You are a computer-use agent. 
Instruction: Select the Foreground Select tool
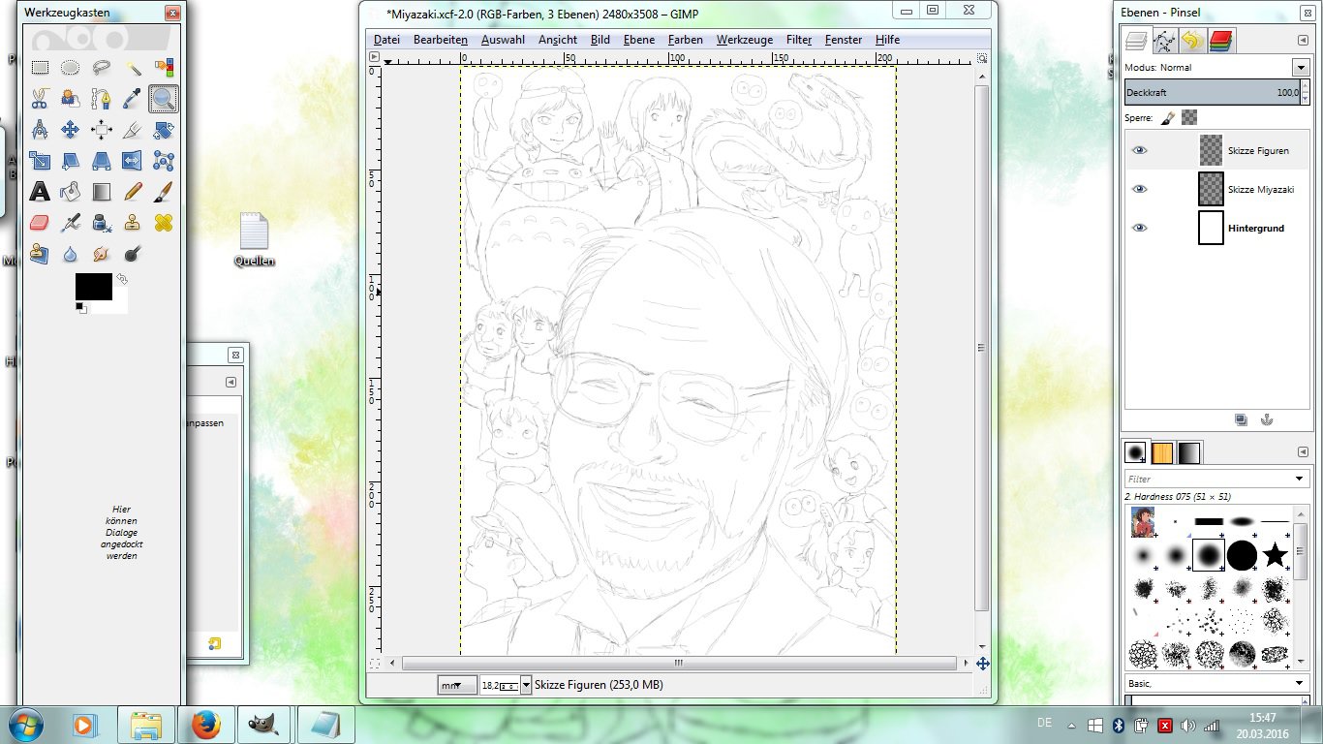71,99
